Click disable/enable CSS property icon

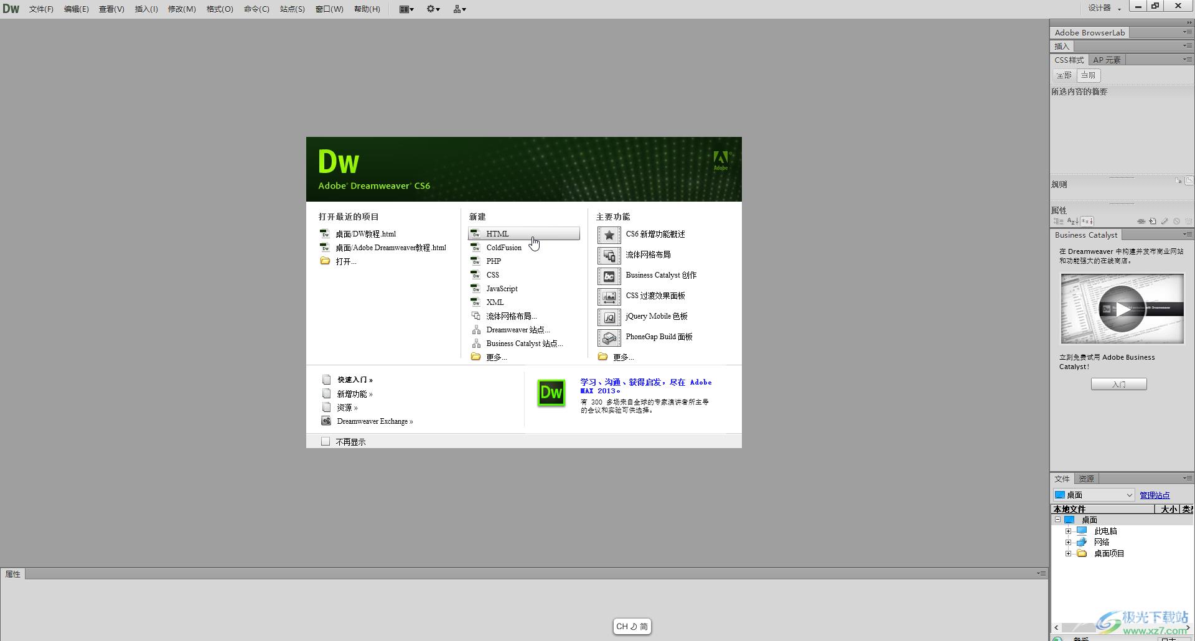[1176, 221]
